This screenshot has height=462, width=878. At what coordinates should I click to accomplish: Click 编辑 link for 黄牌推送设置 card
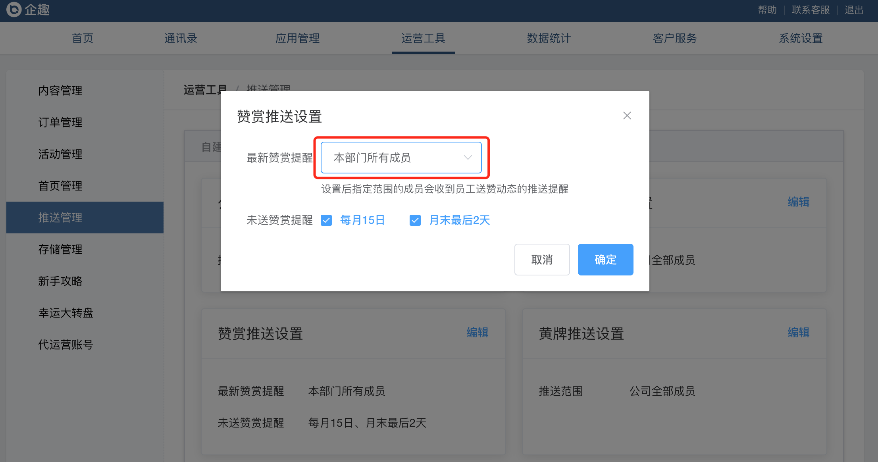point(799,333)
